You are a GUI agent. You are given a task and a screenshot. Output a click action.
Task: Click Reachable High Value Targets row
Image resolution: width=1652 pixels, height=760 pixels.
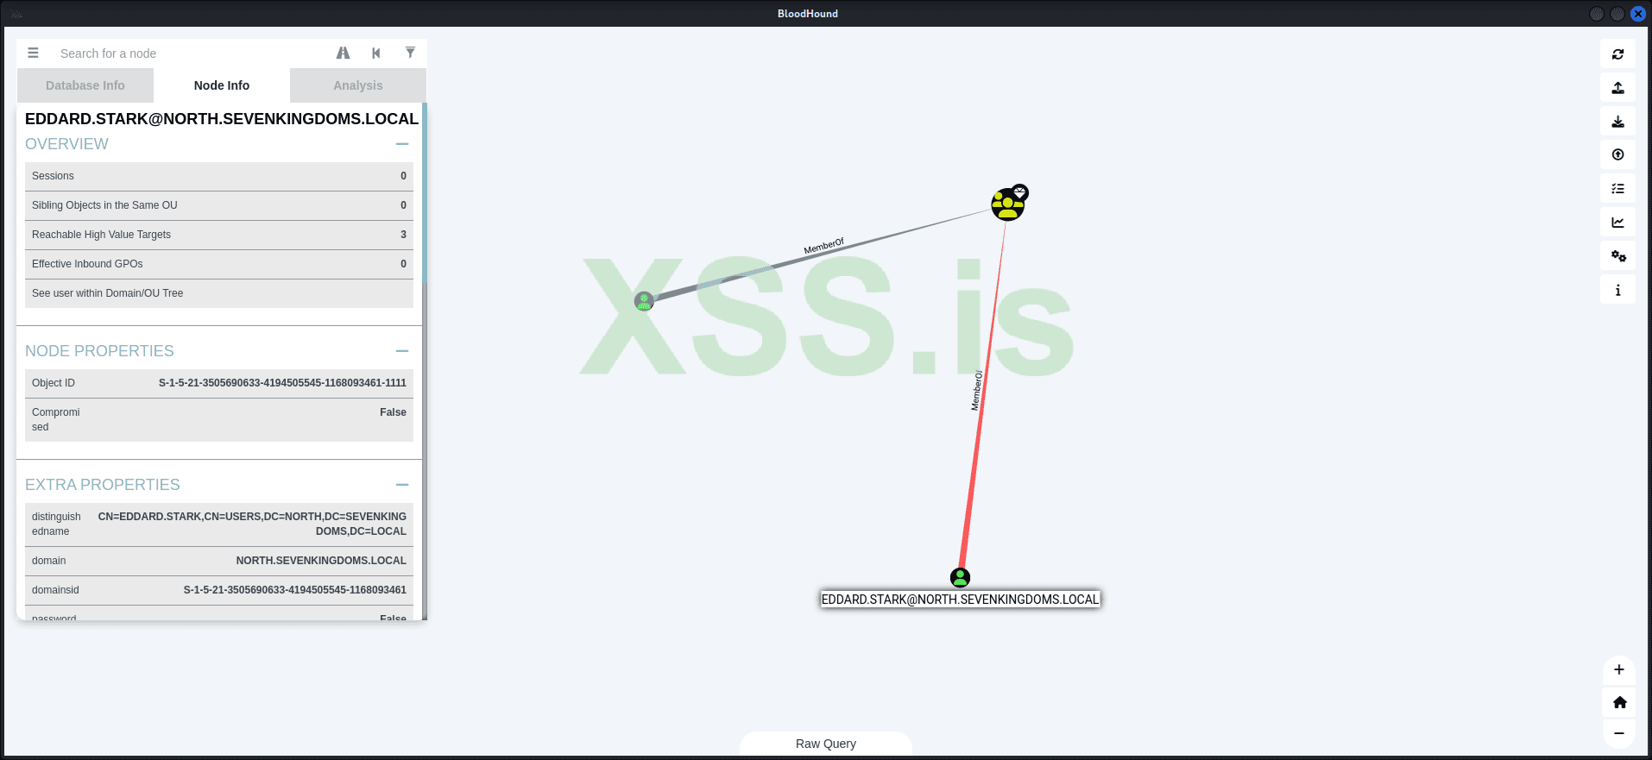coord(219,235)
